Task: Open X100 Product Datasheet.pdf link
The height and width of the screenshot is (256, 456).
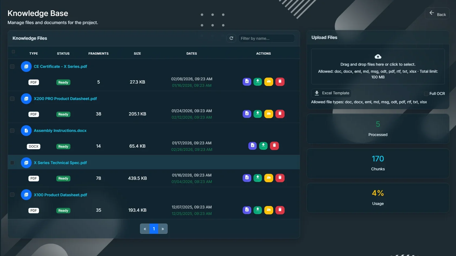Action: point(60,195)
